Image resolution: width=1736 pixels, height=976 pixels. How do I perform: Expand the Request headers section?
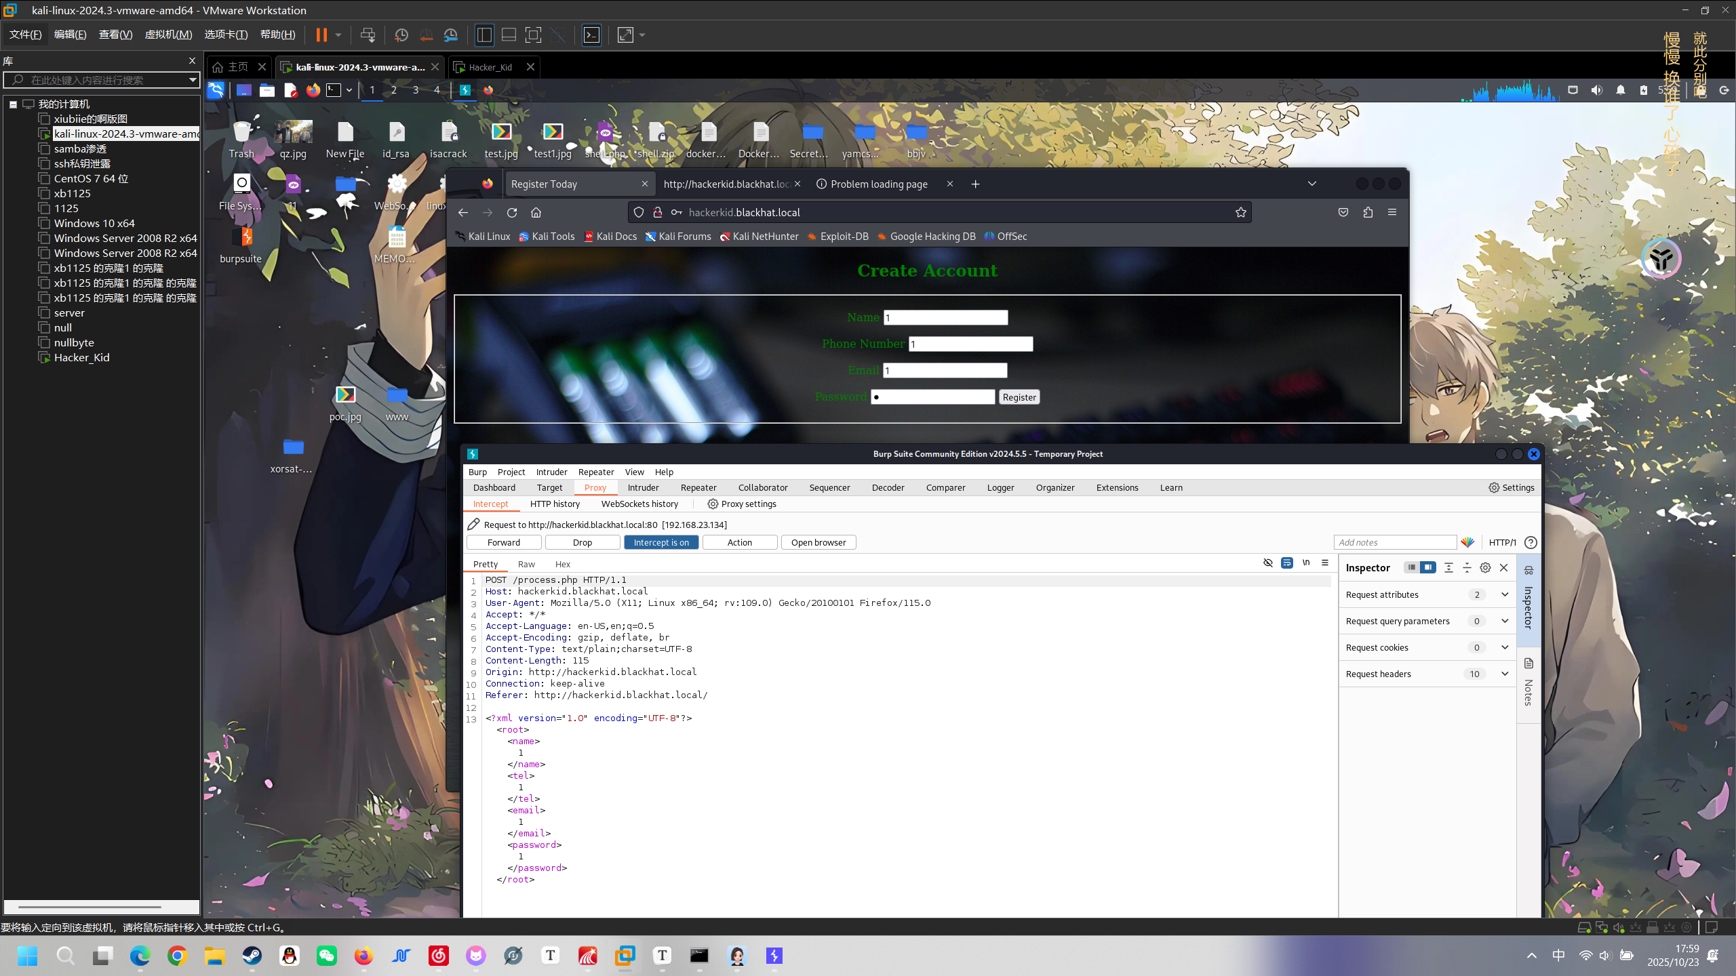pyautogui.click(x=1504, y=674)
